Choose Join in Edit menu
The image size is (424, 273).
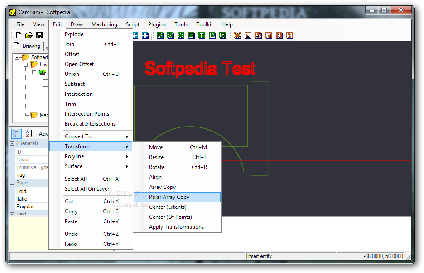point(91,44)
